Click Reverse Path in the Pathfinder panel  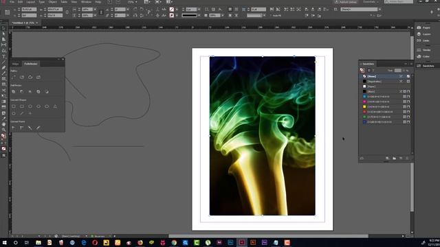point(38,77)
